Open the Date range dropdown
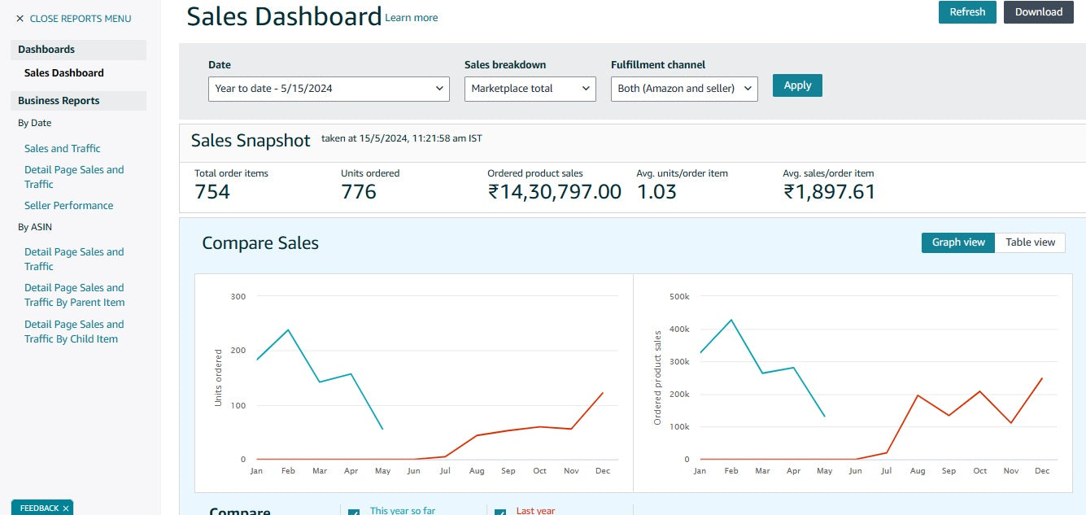The image size is (1086, 515). 329,89
